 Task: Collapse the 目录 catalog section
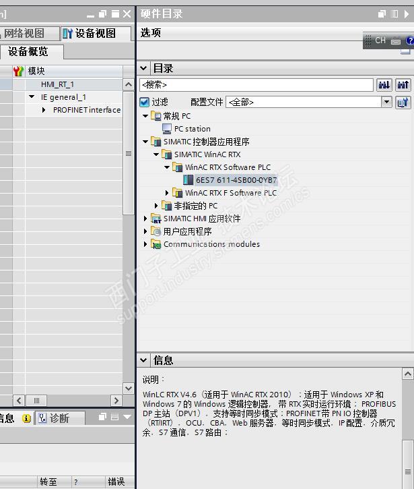pyautogui.click(x=143, y=68)
